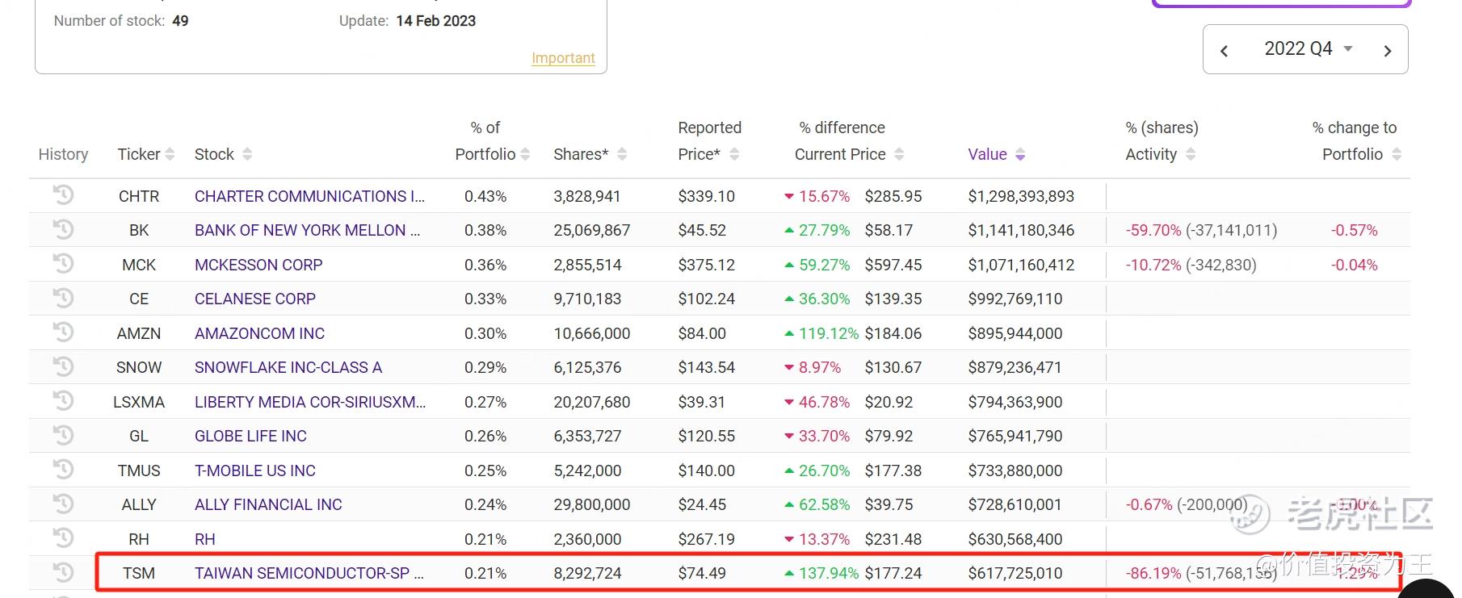Sort by % difference Current Price column
The width and height of the screenshot is (1462, 598).
(849, 141)
